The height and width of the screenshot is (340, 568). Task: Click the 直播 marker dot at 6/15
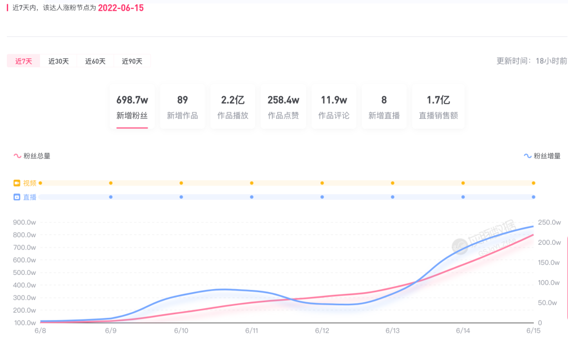pyautogui.click(x=534, y=197)
